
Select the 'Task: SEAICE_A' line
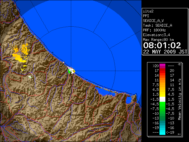(x=157, y=25)
